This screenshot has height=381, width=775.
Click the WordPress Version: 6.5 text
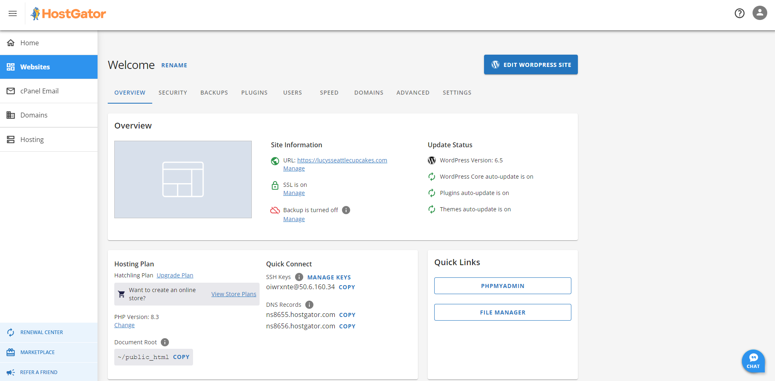point(471,160)
